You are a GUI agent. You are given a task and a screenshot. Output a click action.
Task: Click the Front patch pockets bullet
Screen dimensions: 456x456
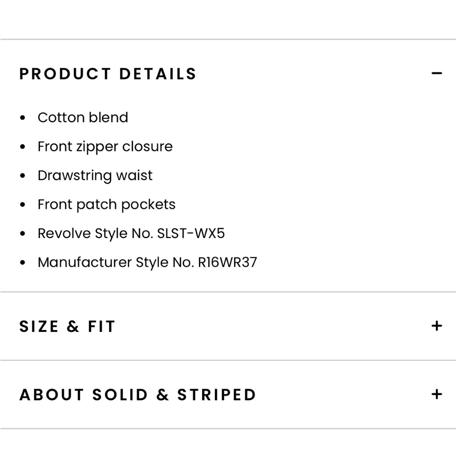tap(106, 204)
